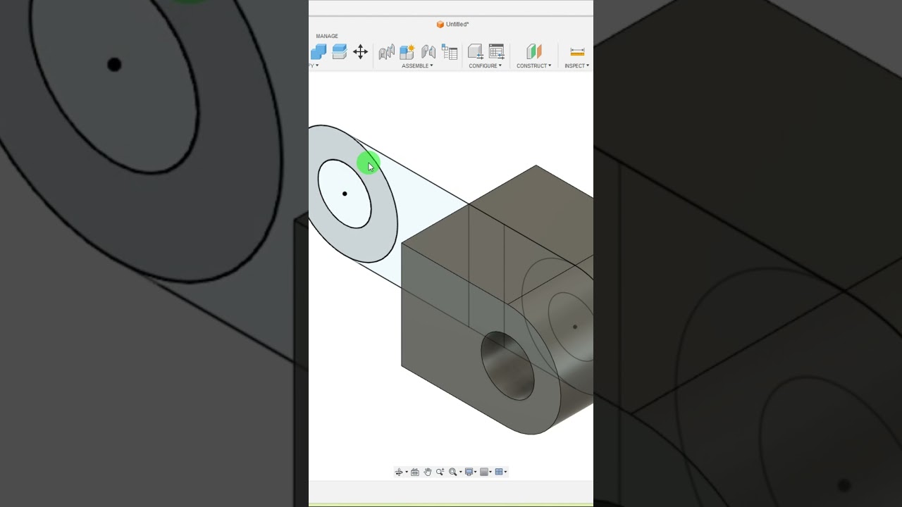Expand the INSPECT dropdown menu
Viewport: 902px width, 507px height.
[x=577, y=65]
